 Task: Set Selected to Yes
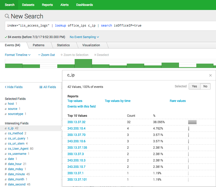[x=194, y=86]
